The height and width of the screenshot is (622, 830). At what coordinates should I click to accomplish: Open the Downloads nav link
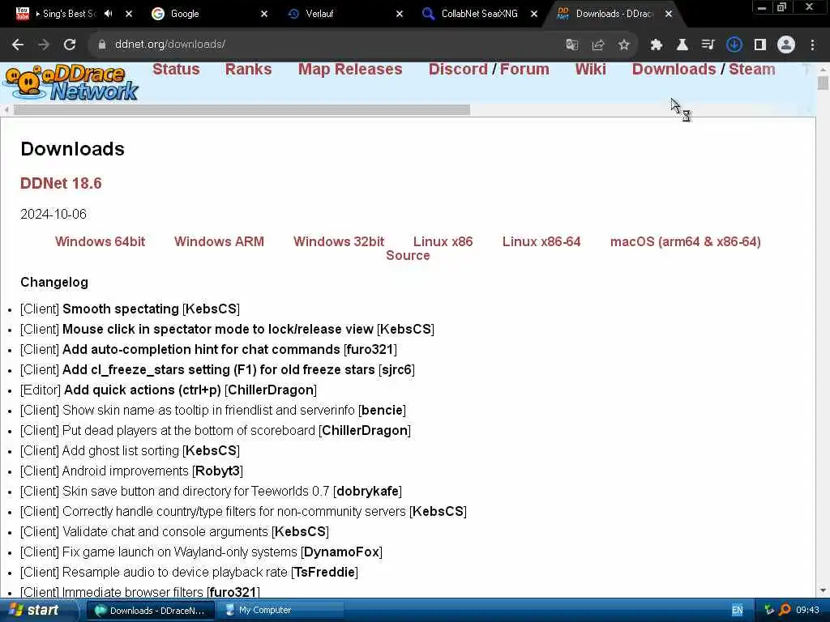(674, 70)
